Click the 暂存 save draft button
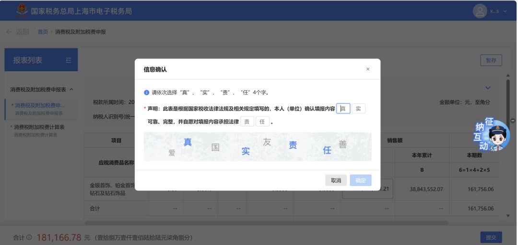 pos(491,60)
